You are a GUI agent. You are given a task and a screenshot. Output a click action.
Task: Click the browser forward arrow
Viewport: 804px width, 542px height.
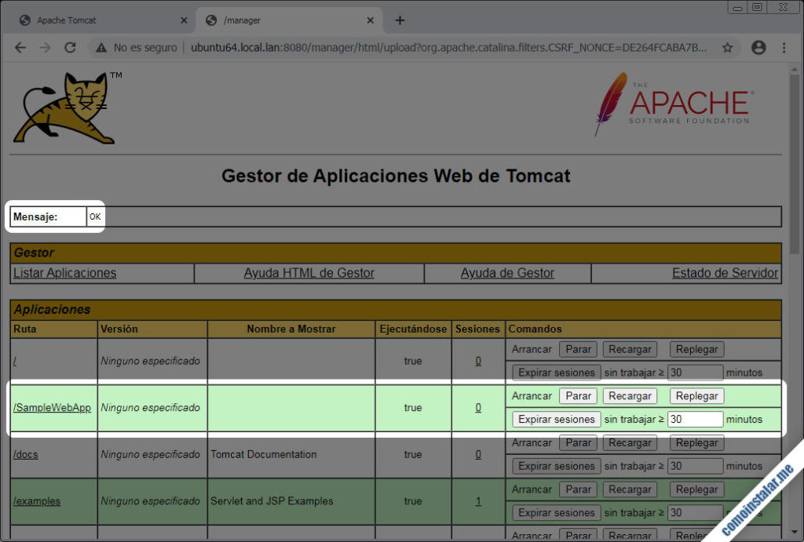(45, 48)
